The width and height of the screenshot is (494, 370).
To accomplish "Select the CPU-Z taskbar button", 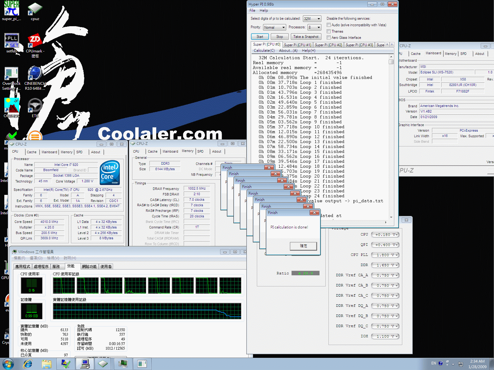I will click(103, 364).
